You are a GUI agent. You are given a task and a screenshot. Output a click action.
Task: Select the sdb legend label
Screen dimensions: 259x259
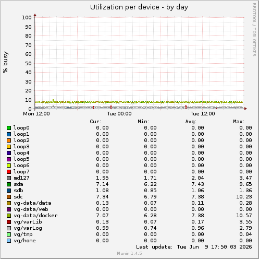(18, 191)
